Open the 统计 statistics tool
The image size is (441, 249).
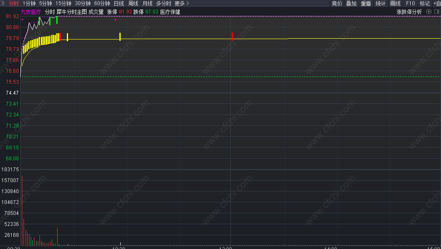[x=380, y=3]
